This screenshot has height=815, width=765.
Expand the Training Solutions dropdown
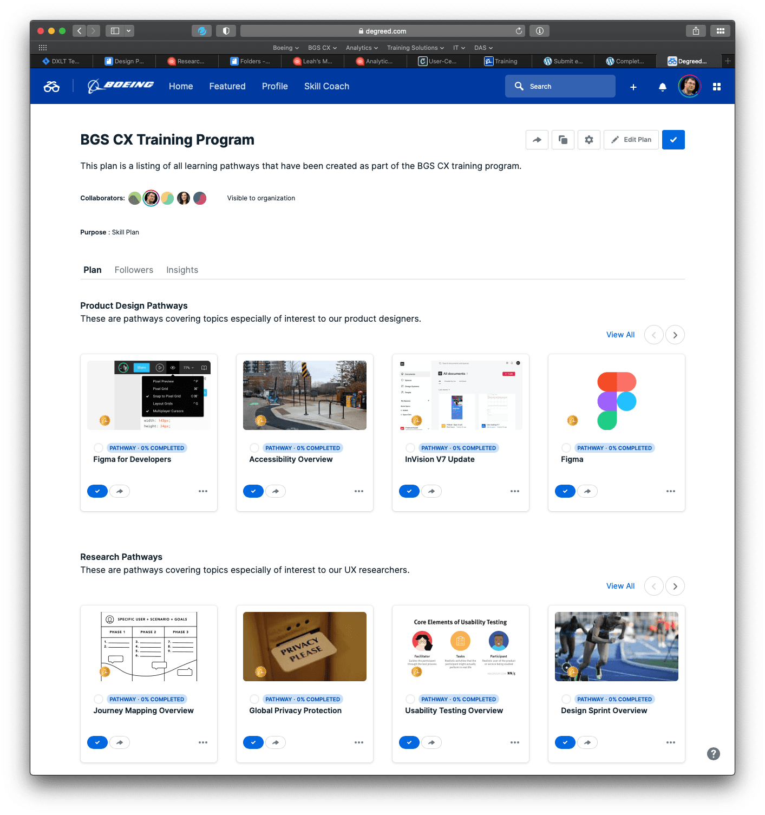pos(415,48)
